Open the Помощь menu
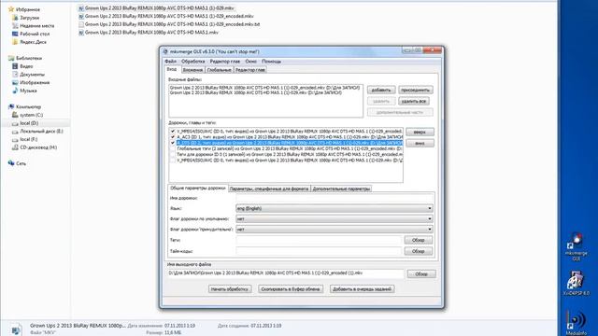Viewport: 598px width, 336px height. (271, 62)
